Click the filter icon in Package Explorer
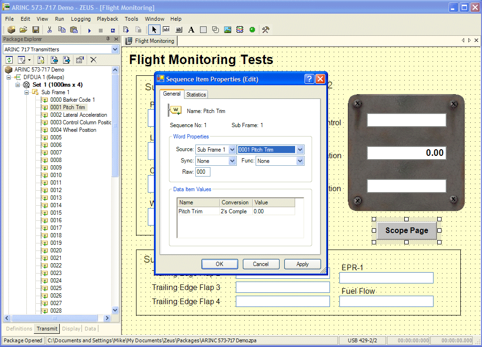Image resolution: width=482 pixels, height=347 pixels. click(21, 60)
